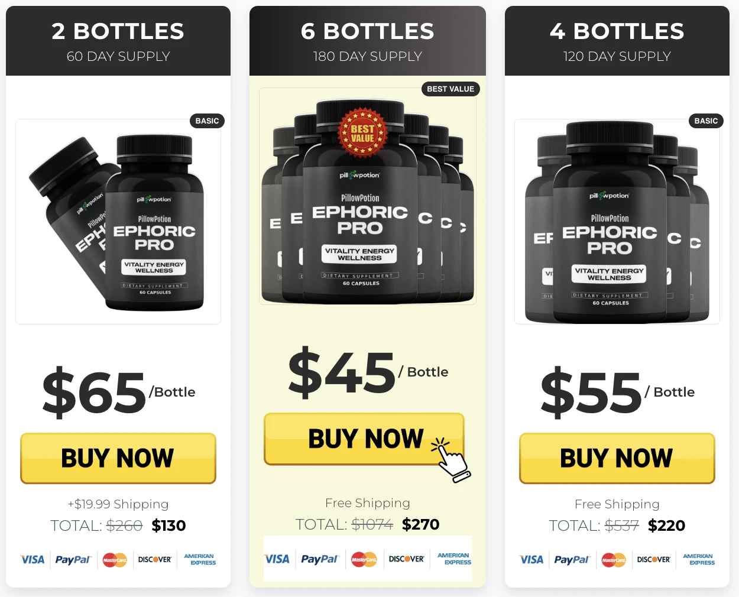
Task: Click the 6 bottles product image
Action: coord(368,196)
